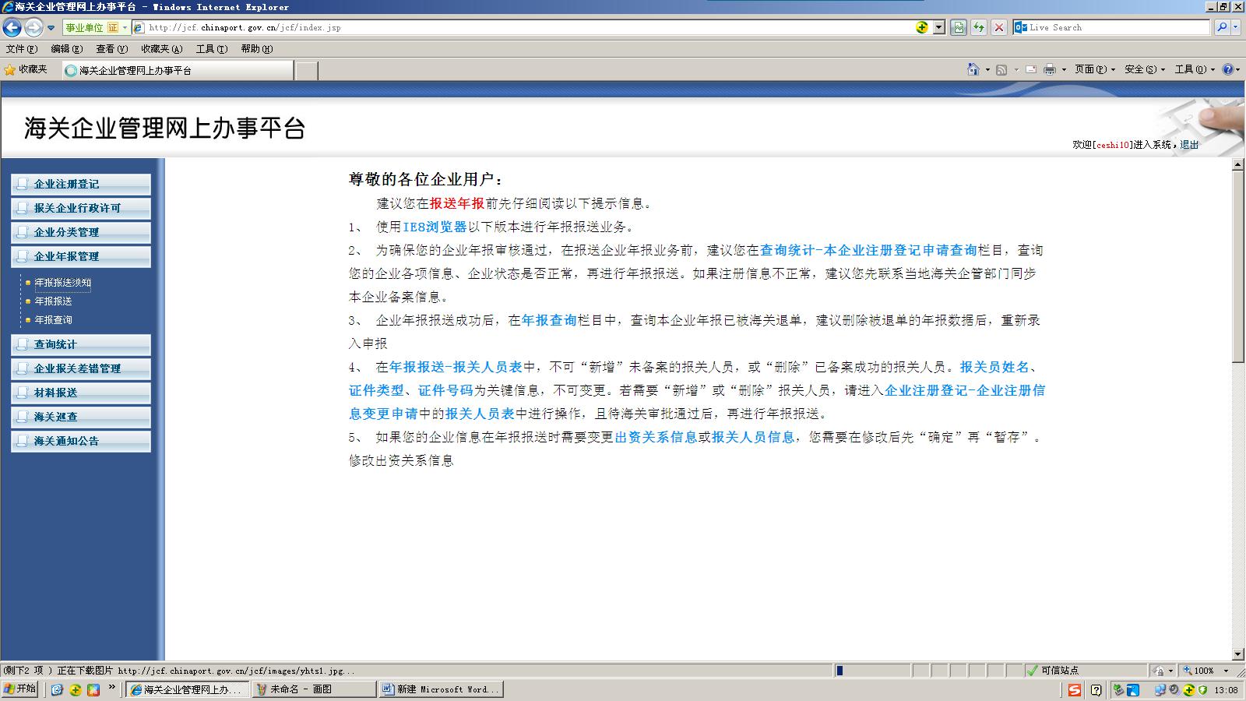Open the 安全(S) dropdown menu
This screenshot has height=701, width=1246.
point(1144,69)
